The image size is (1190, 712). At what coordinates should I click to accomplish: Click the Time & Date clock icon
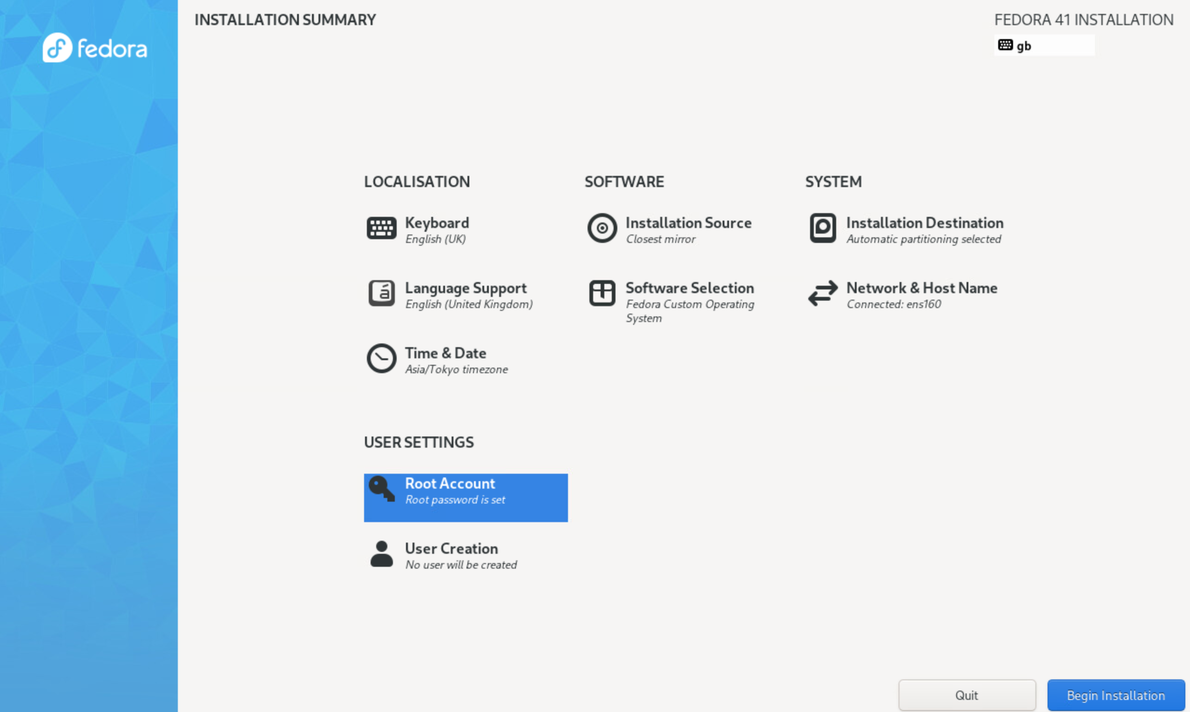(x=381, y=358)
